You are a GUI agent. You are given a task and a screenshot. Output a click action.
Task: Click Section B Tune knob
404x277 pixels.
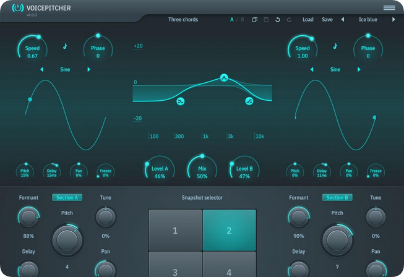point(376,217)
